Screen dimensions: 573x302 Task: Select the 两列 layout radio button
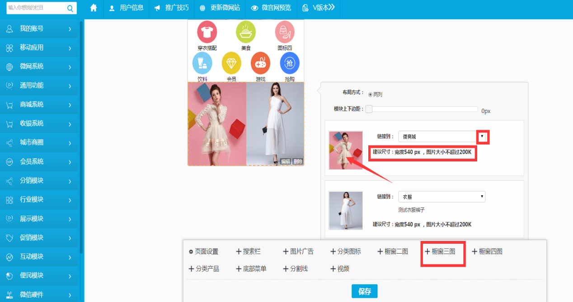[371, 94]
